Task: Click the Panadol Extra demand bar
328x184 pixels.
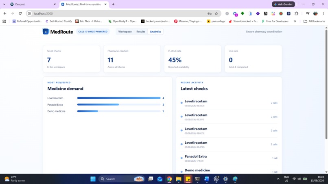Action: point(119,105)
